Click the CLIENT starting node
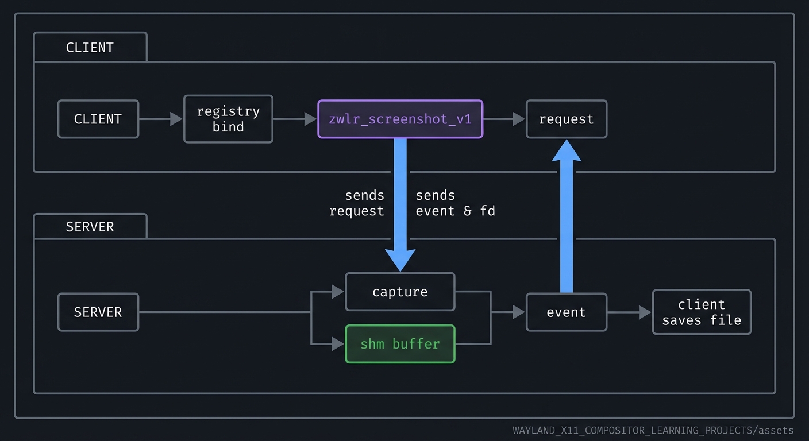 click(98, 119)
